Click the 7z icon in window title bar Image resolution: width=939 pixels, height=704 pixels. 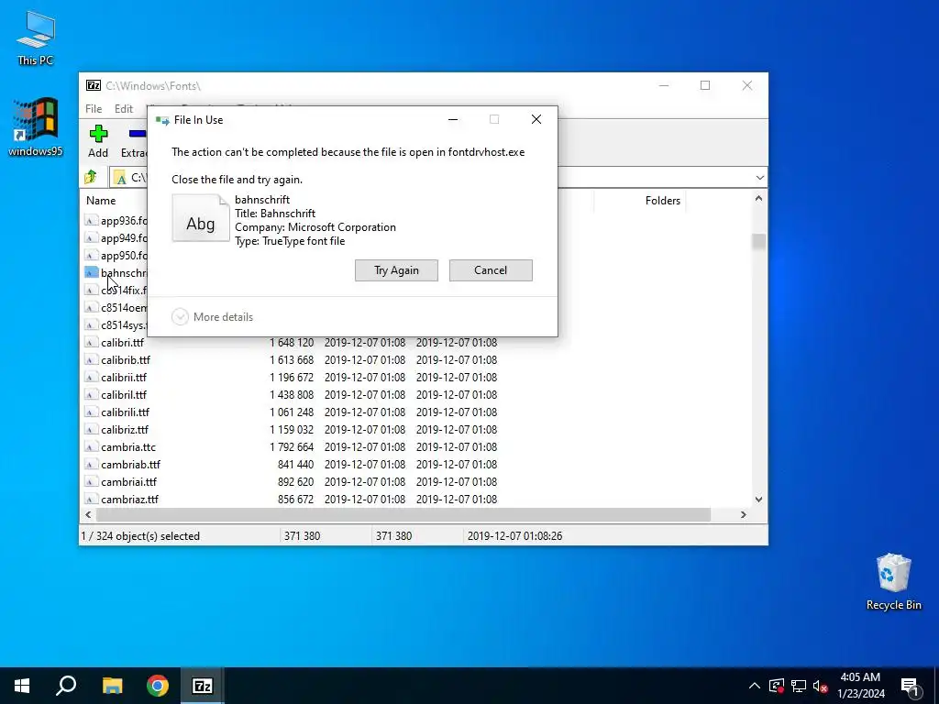tap(94, 85)
